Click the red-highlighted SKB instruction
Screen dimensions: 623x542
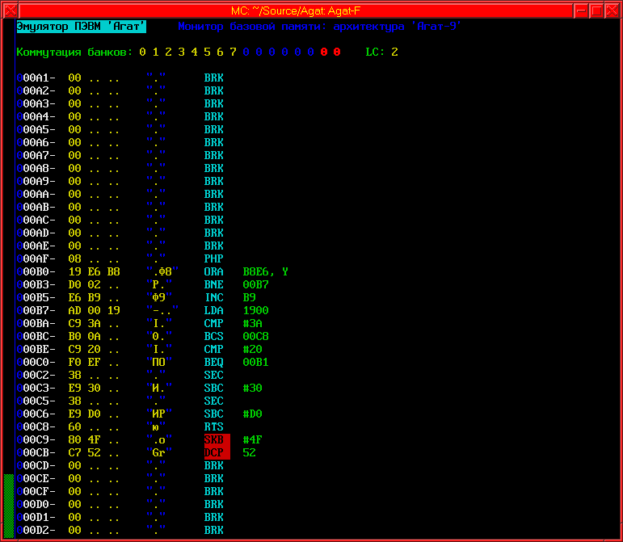[217, 439]
